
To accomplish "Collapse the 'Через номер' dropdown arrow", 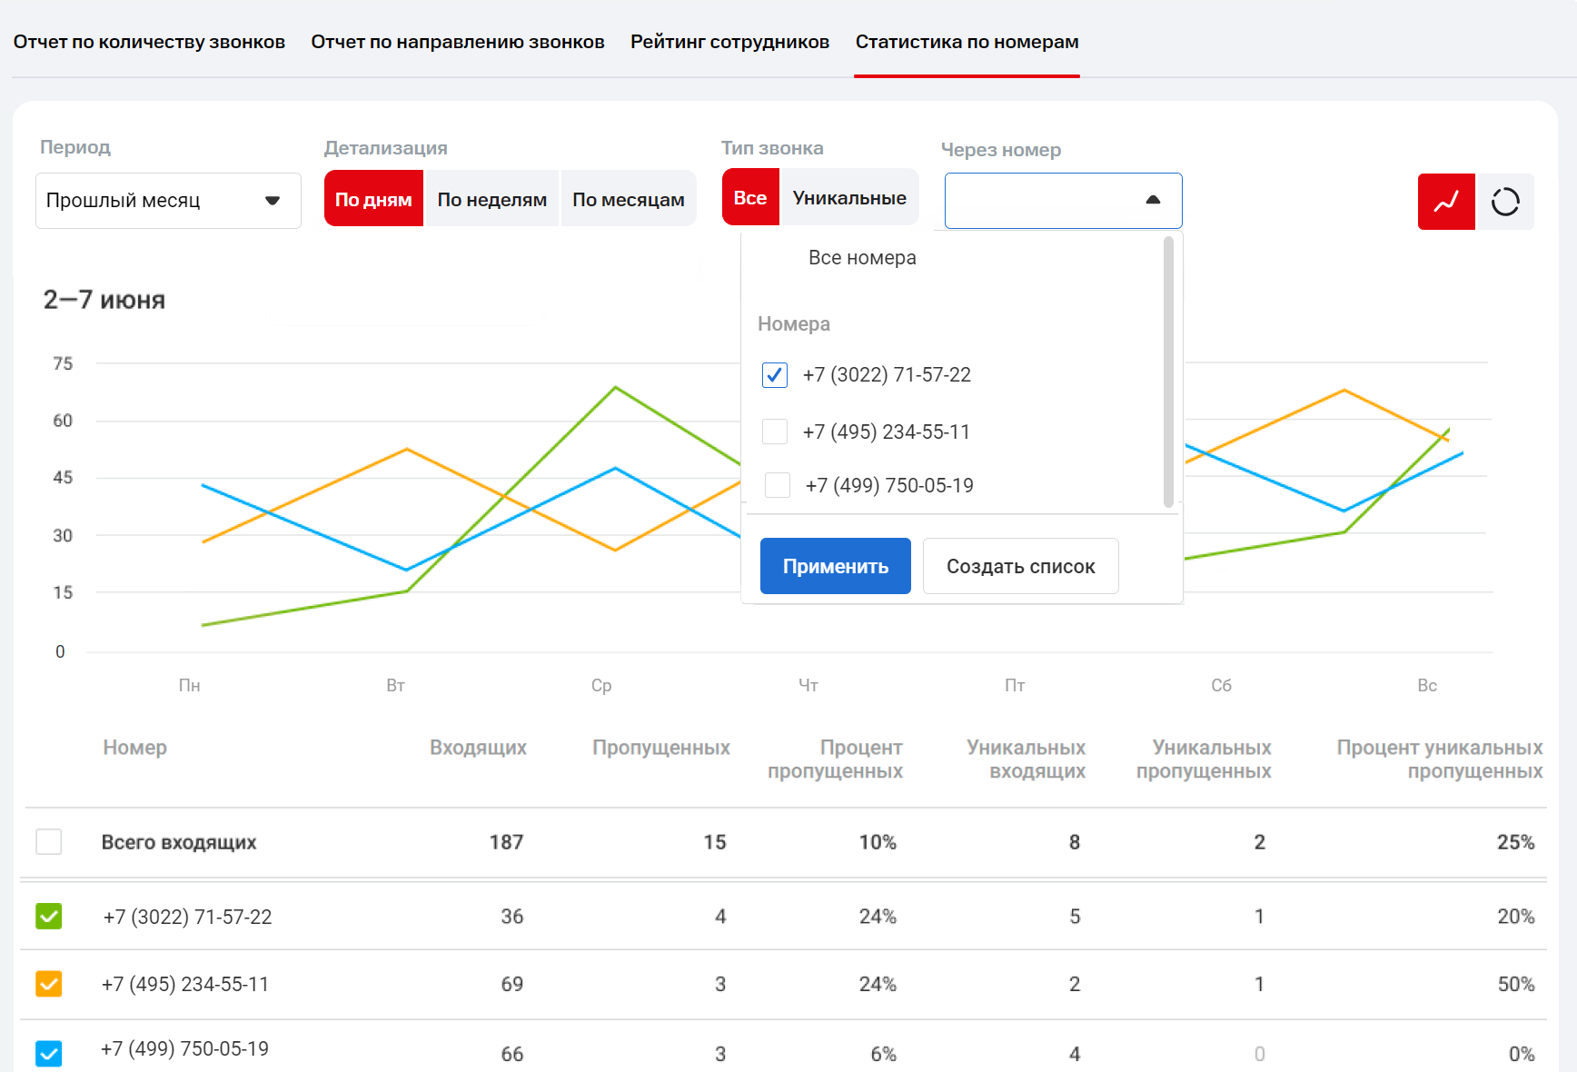I will [x=1153, y=200].
